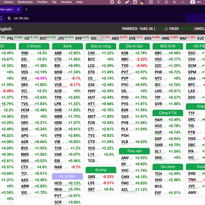
Task: Click the V-shaped menu bar icon
Action: point(159,2)
